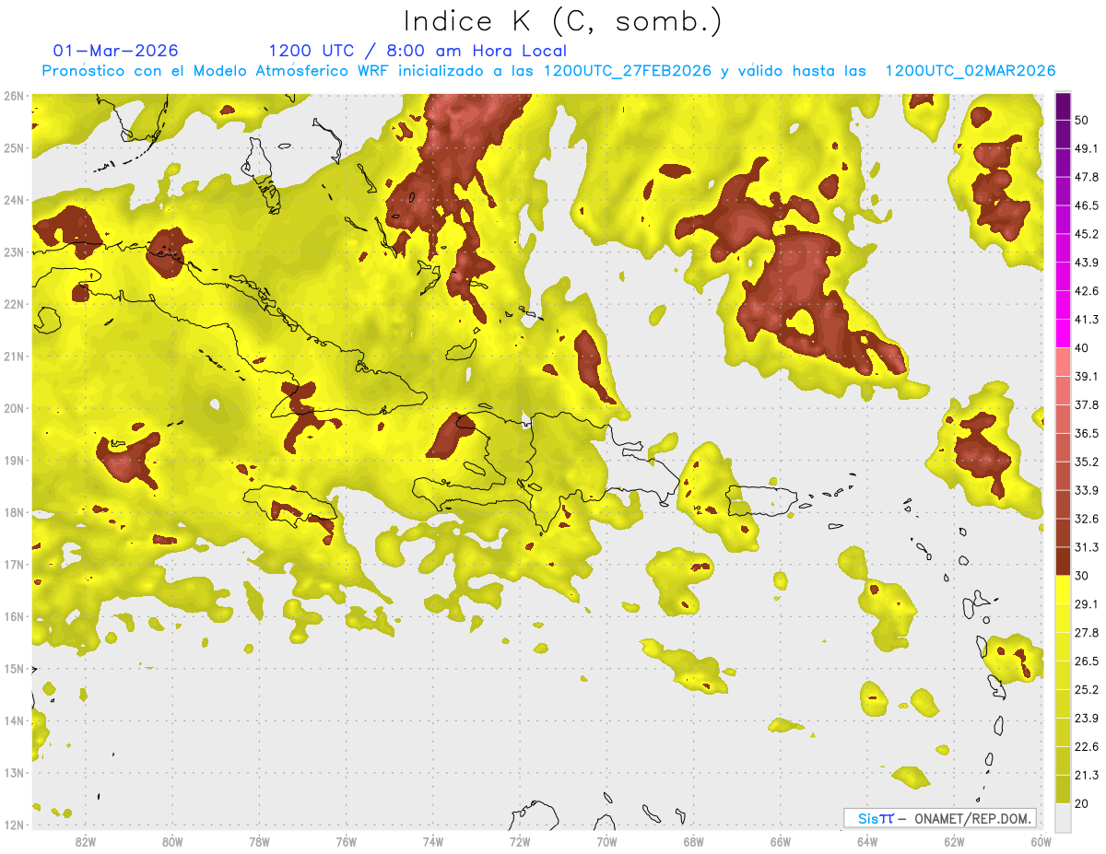Click the colorbar value 20
1106x854 pixels.
coord(1083,803)
